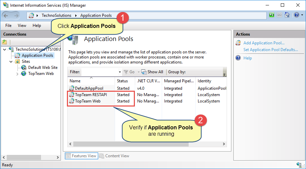Sort by the Managed Pipeline column header

(x=179, y=81)
